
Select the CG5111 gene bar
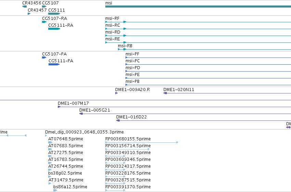tap(54, 14)
